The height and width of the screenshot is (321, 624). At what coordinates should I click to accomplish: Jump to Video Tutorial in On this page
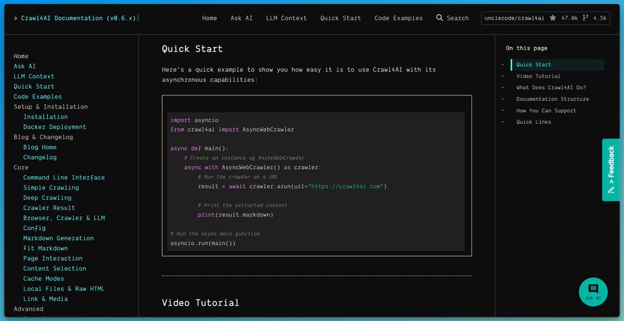coord(538,76)
